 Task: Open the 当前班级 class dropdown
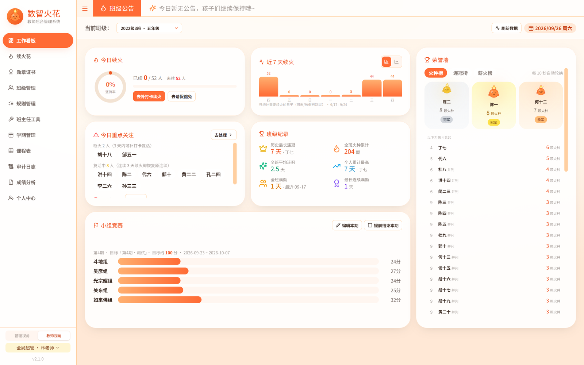[x=149, y=28]
